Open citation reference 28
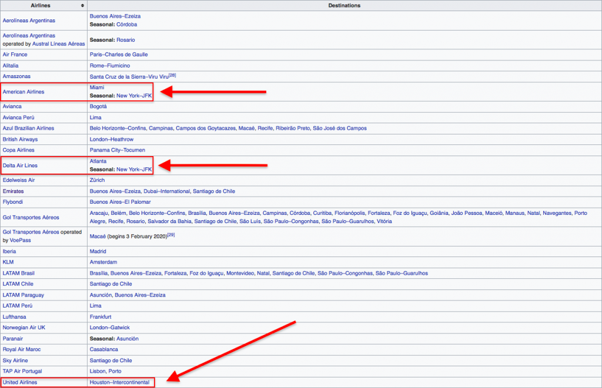The image size is (602, 388). (172, 75)
